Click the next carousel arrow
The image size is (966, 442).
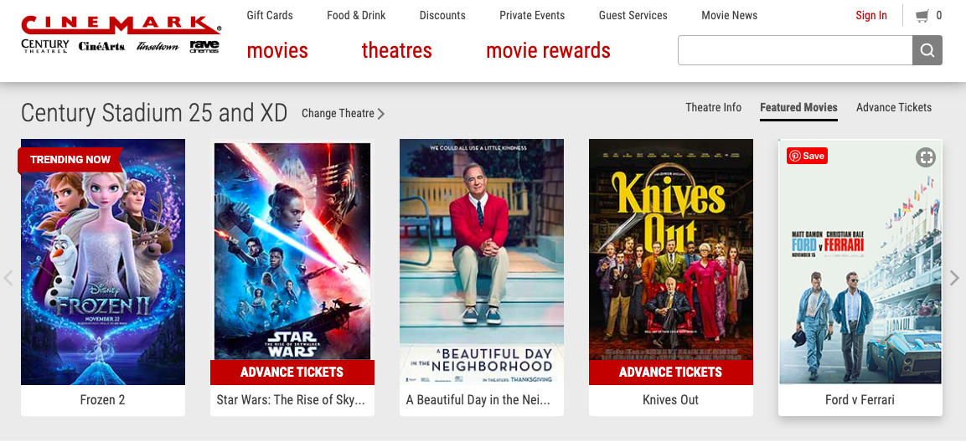pyautogui.click(x=954, y=278)
